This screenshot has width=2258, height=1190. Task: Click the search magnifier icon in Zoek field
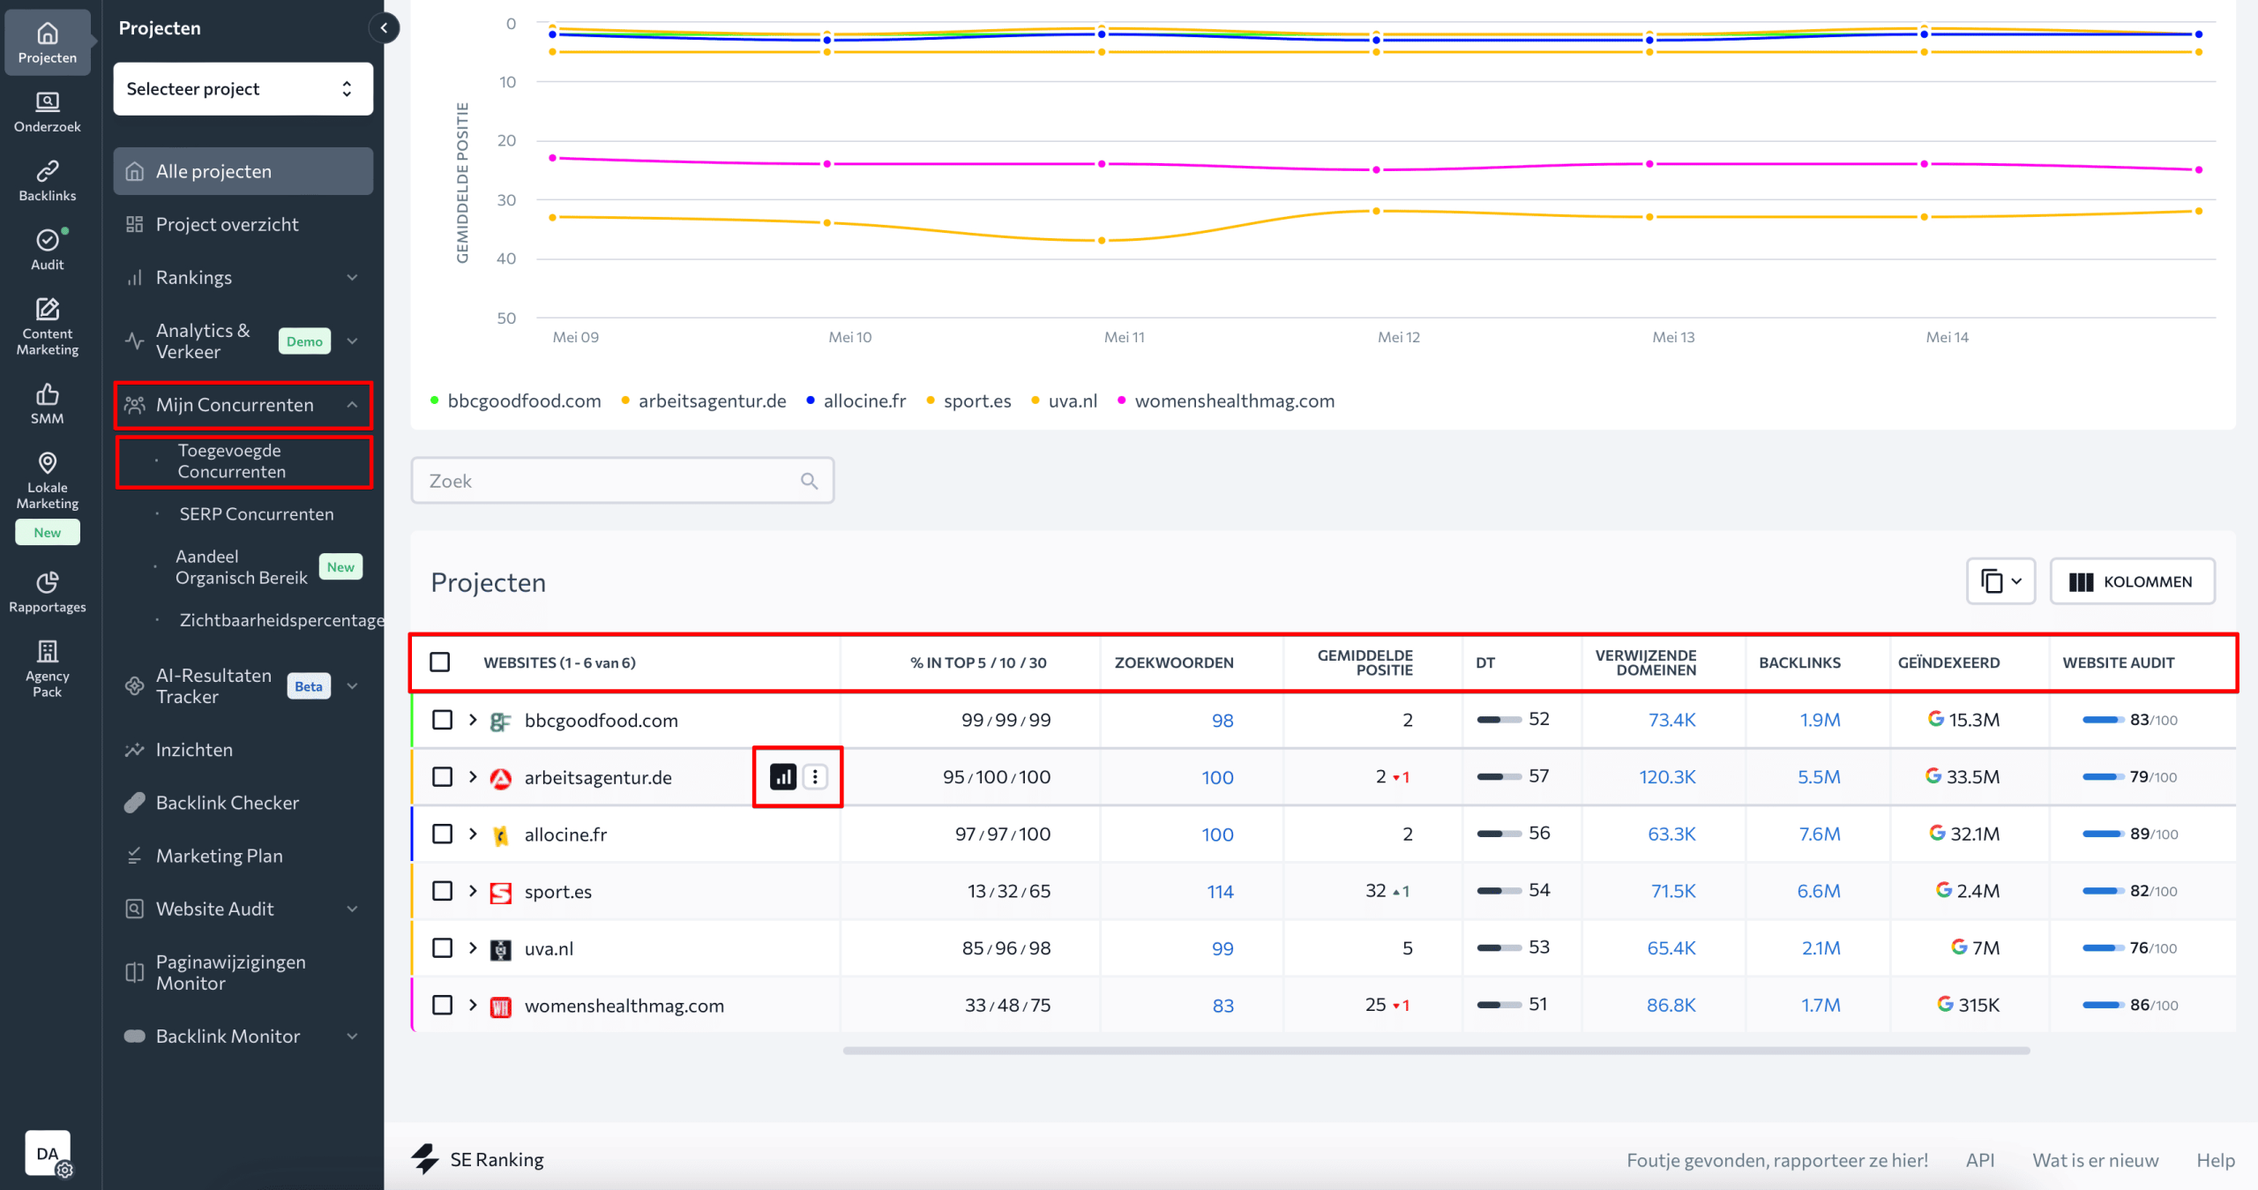(809, 481)
